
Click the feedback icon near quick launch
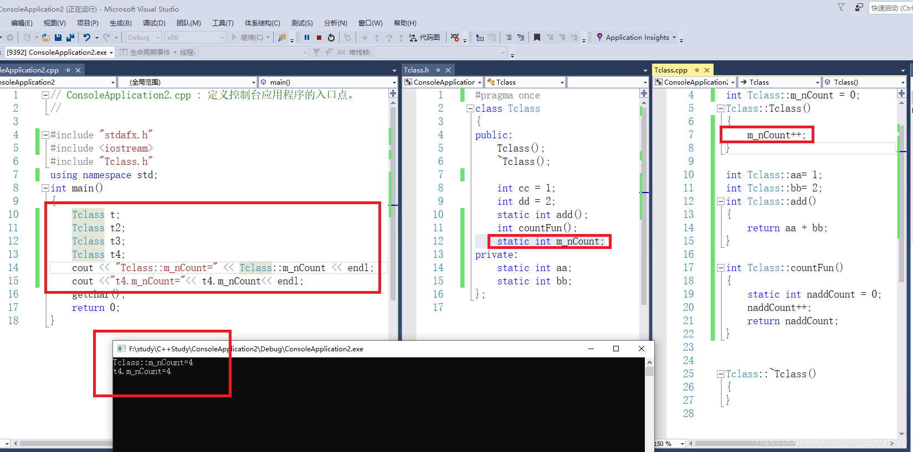[x=859, y=8]
